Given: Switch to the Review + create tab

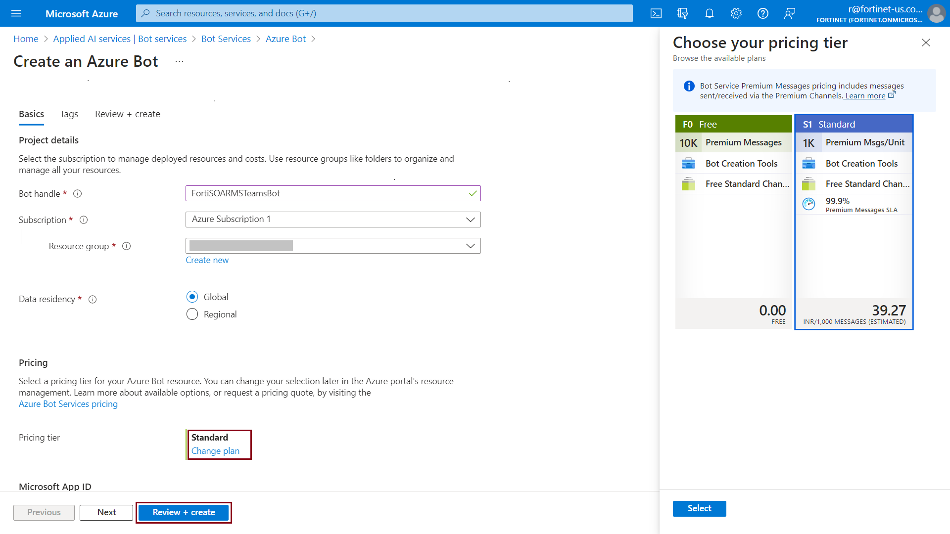Looking at the screenshot, I should pyautogui.click(x=127, y=114).
